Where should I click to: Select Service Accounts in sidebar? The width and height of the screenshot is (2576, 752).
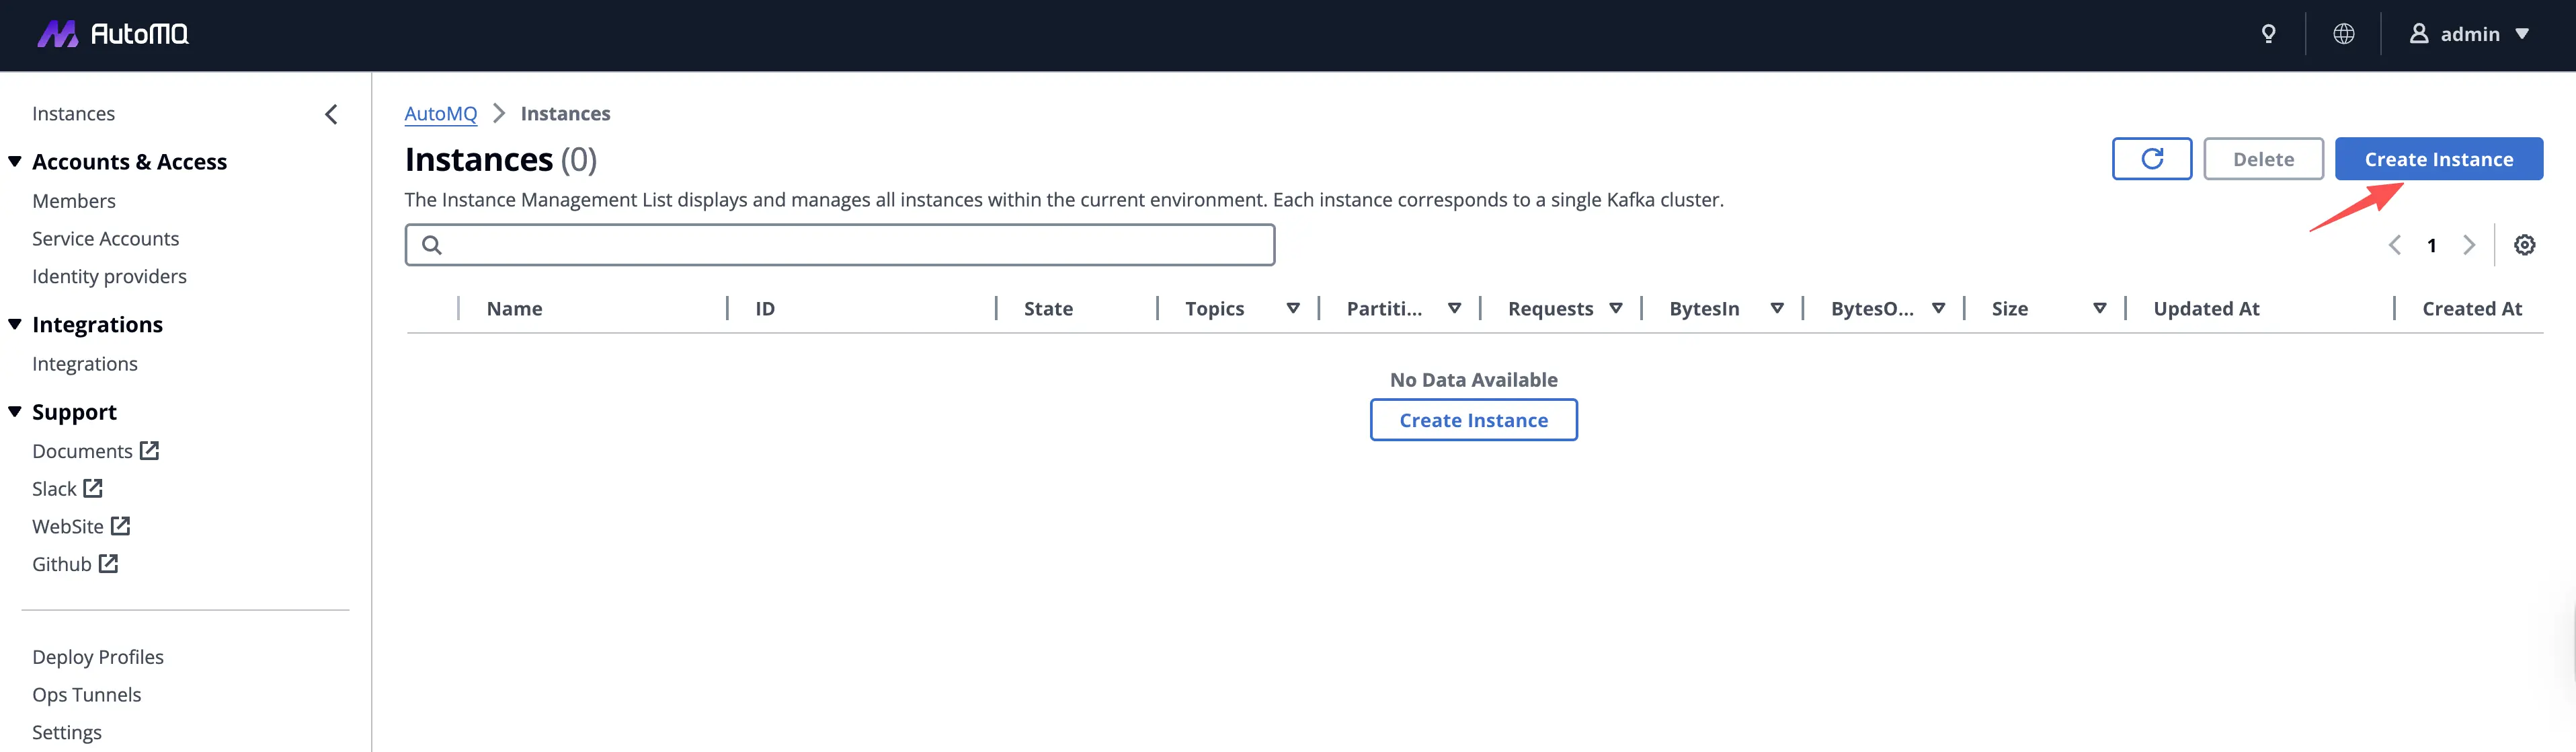105,239
